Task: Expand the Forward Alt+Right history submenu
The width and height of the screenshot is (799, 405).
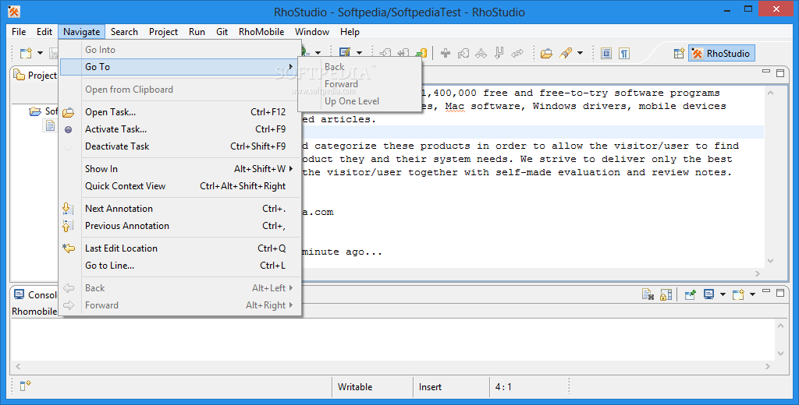Action: pyautogui.click(x=180, y=305)
